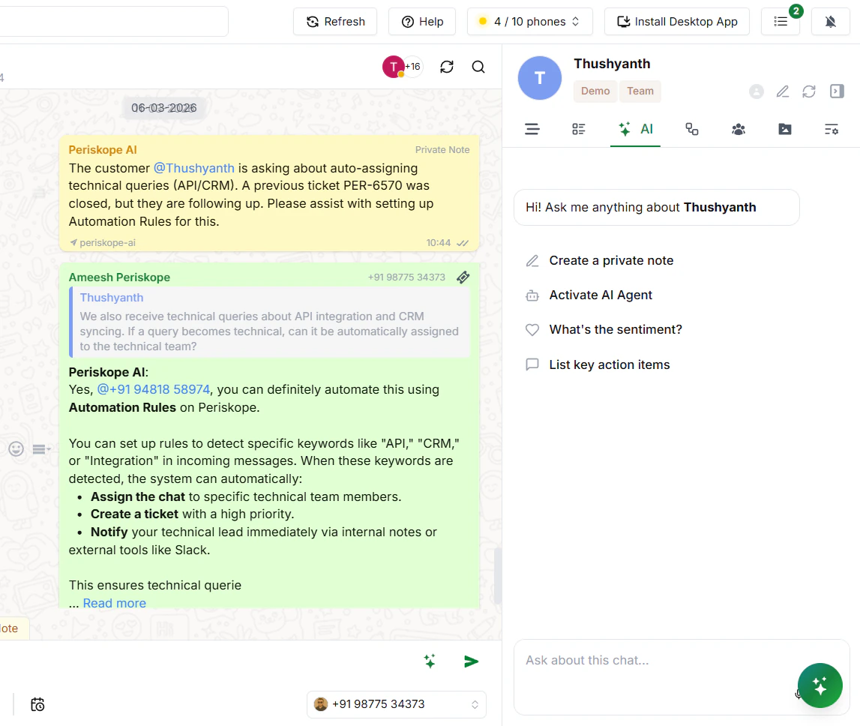The width and height of the screenshot is (860, 726).
Task: Click the Demo label tag
Action: coord(595,91)
